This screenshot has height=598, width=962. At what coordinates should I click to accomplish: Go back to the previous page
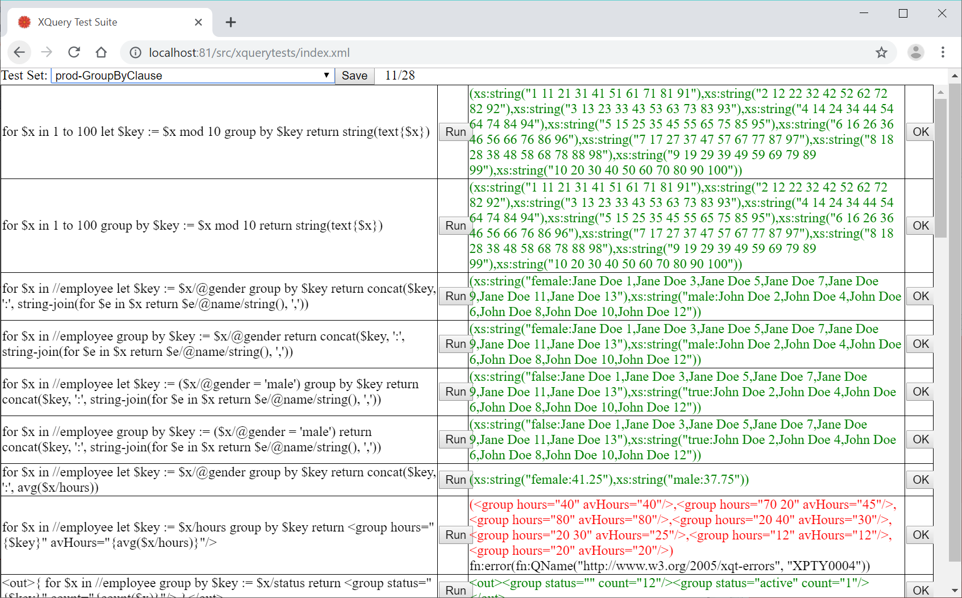19,52
